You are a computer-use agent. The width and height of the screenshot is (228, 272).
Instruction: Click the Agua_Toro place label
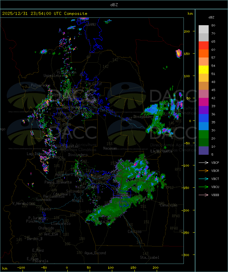click(64, 174)
